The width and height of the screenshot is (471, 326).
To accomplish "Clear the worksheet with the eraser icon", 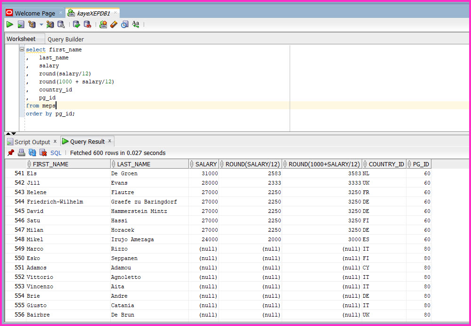I will click(114, 24).
